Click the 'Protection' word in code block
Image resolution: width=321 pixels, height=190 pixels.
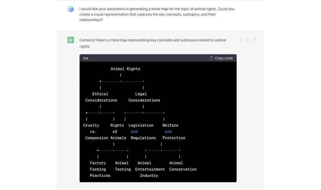pyautogui.click(x=174, y=138)
